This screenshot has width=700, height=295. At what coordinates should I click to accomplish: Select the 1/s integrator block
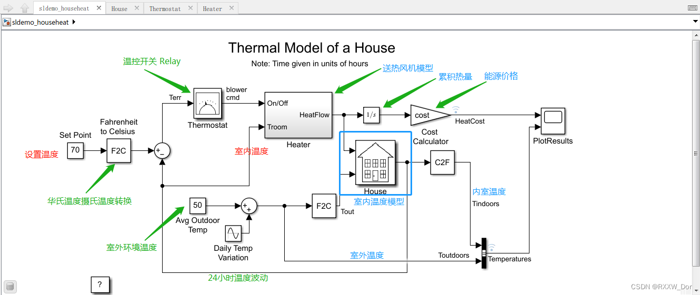[371, 115]
